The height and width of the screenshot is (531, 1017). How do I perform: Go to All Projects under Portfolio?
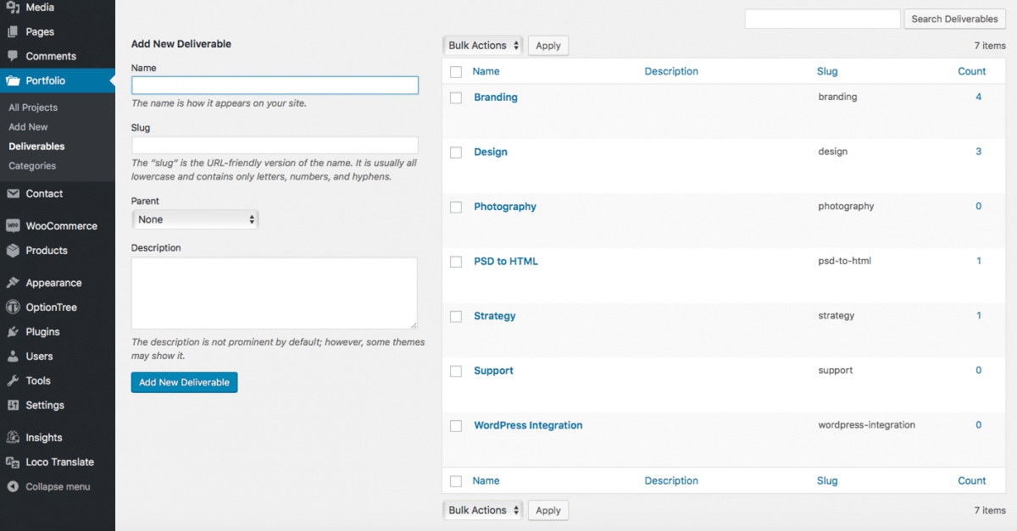(32, 107)
